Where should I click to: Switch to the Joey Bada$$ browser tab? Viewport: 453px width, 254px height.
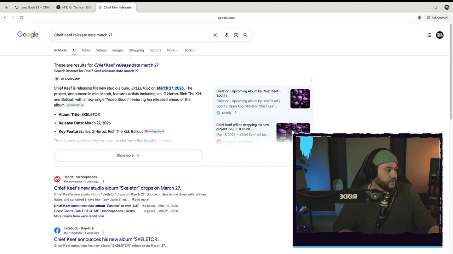(33, 7)
